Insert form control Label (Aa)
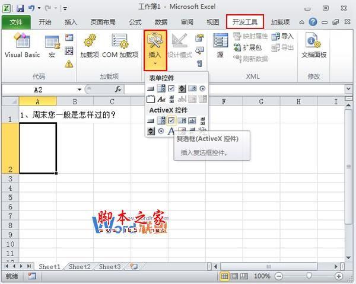The height and width of the screenshot is (284, 356). coord(161,99)
